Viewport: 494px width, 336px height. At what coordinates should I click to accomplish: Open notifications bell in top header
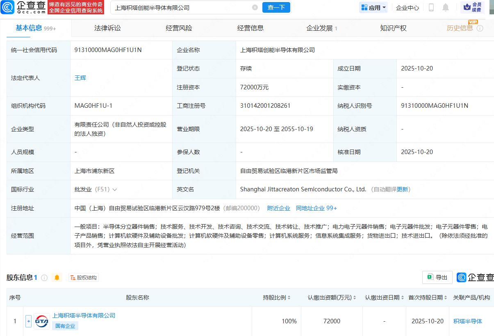(446, 7)
